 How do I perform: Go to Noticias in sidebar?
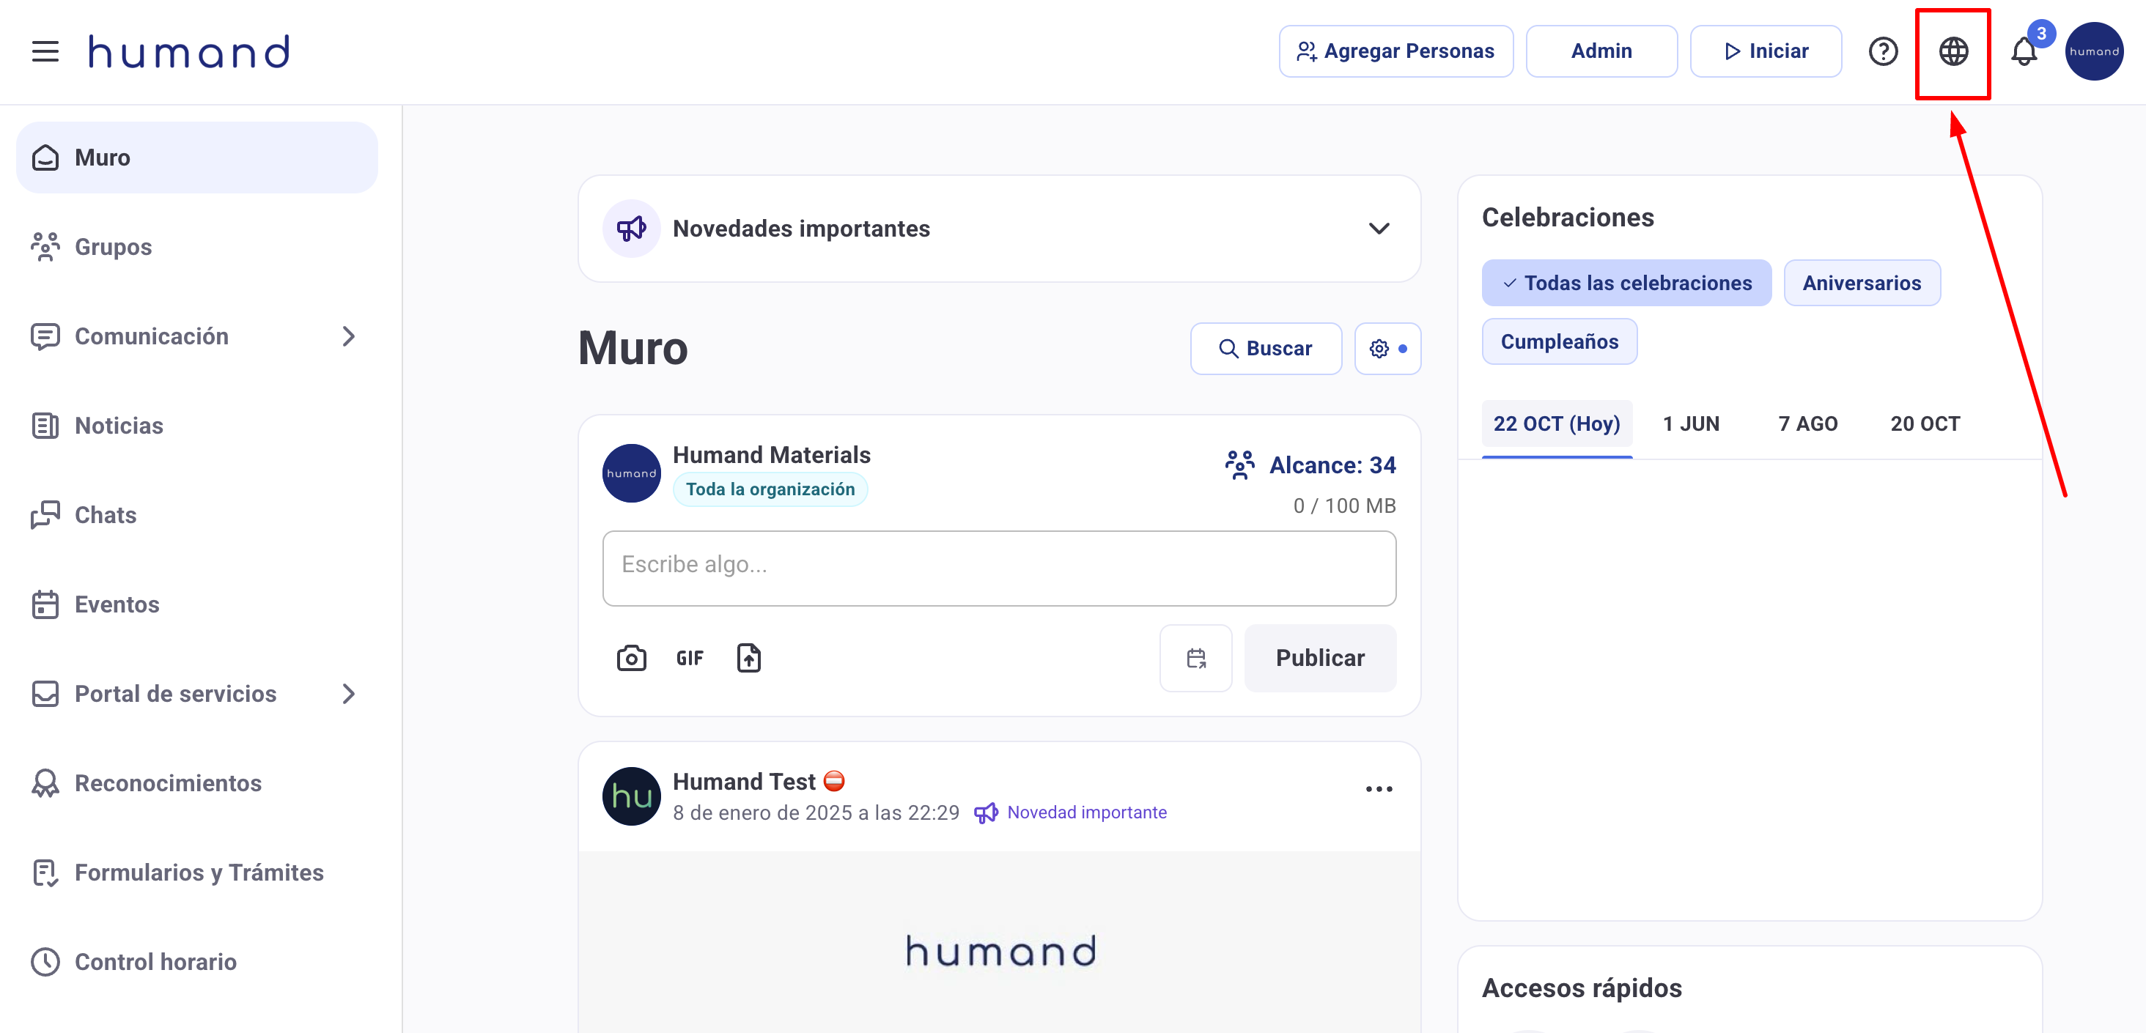118,426
